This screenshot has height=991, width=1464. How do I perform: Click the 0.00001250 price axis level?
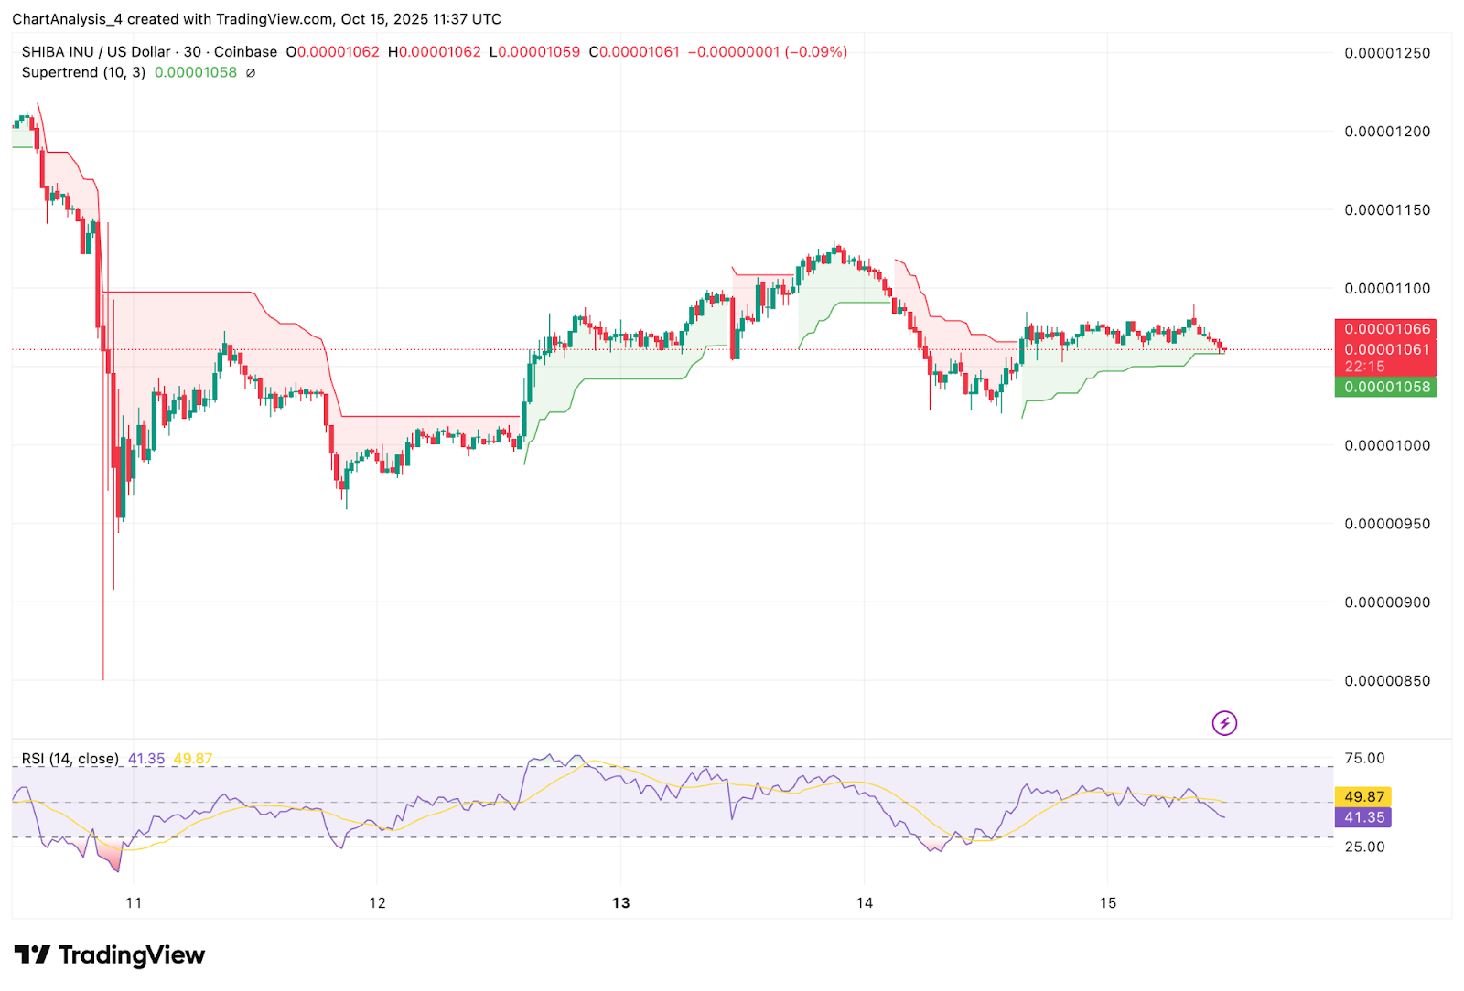point(1386,53)
